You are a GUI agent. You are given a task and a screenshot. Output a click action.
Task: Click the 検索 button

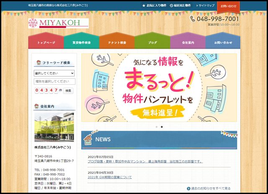click(68, 91)
